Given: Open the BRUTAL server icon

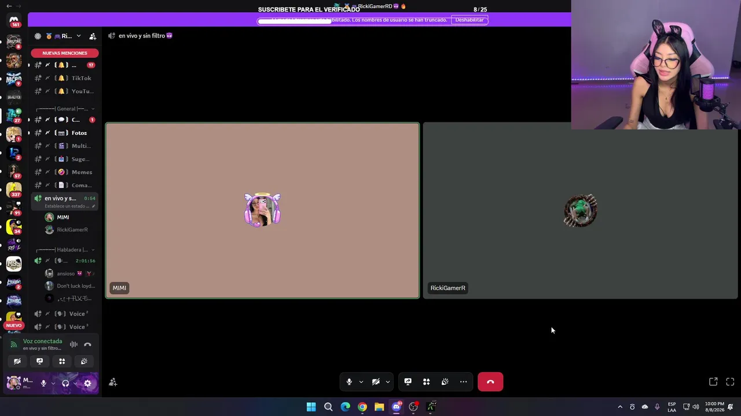Looking at the screenshot, I should point(14,42).
